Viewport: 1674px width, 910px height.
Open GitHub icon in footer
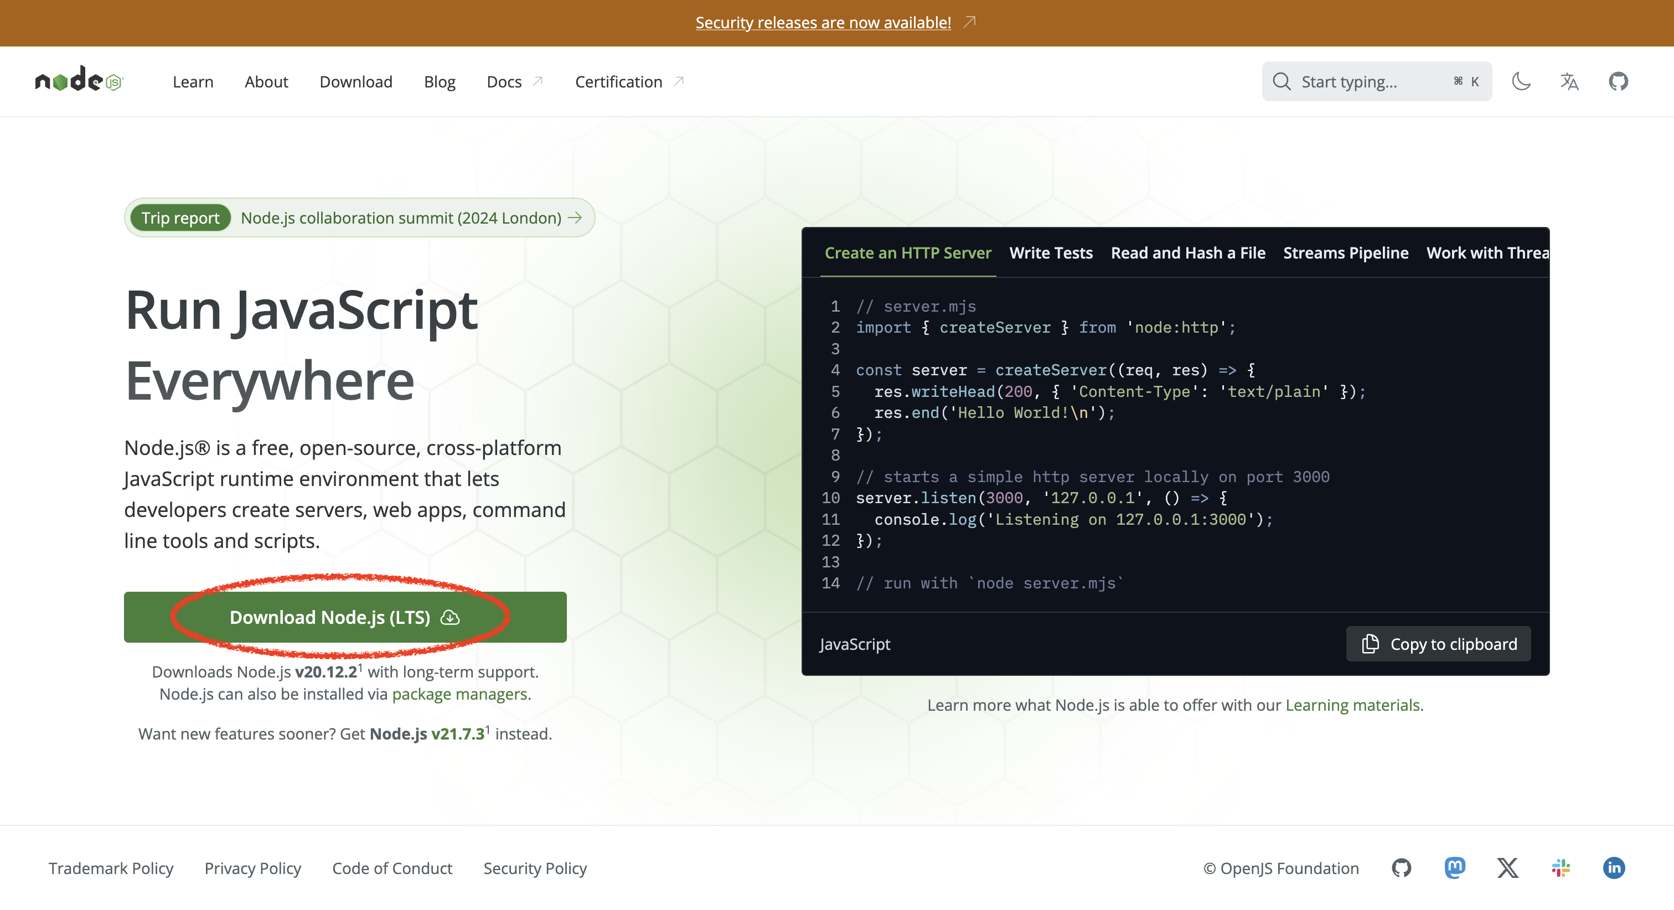click(1402, 868)
